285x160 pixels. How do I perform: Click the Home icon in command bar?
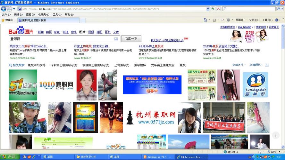tap(205, 20)
